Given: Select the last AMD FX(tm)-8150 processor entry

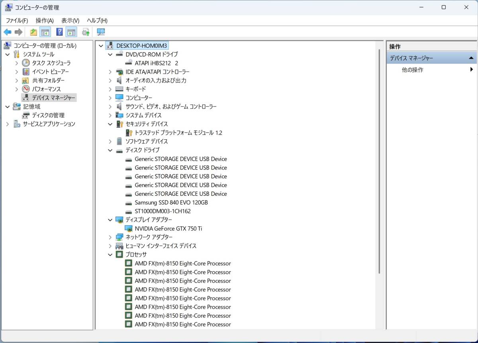Looking at the screenshot, I should pyautogui.click(x=183, y=324).
